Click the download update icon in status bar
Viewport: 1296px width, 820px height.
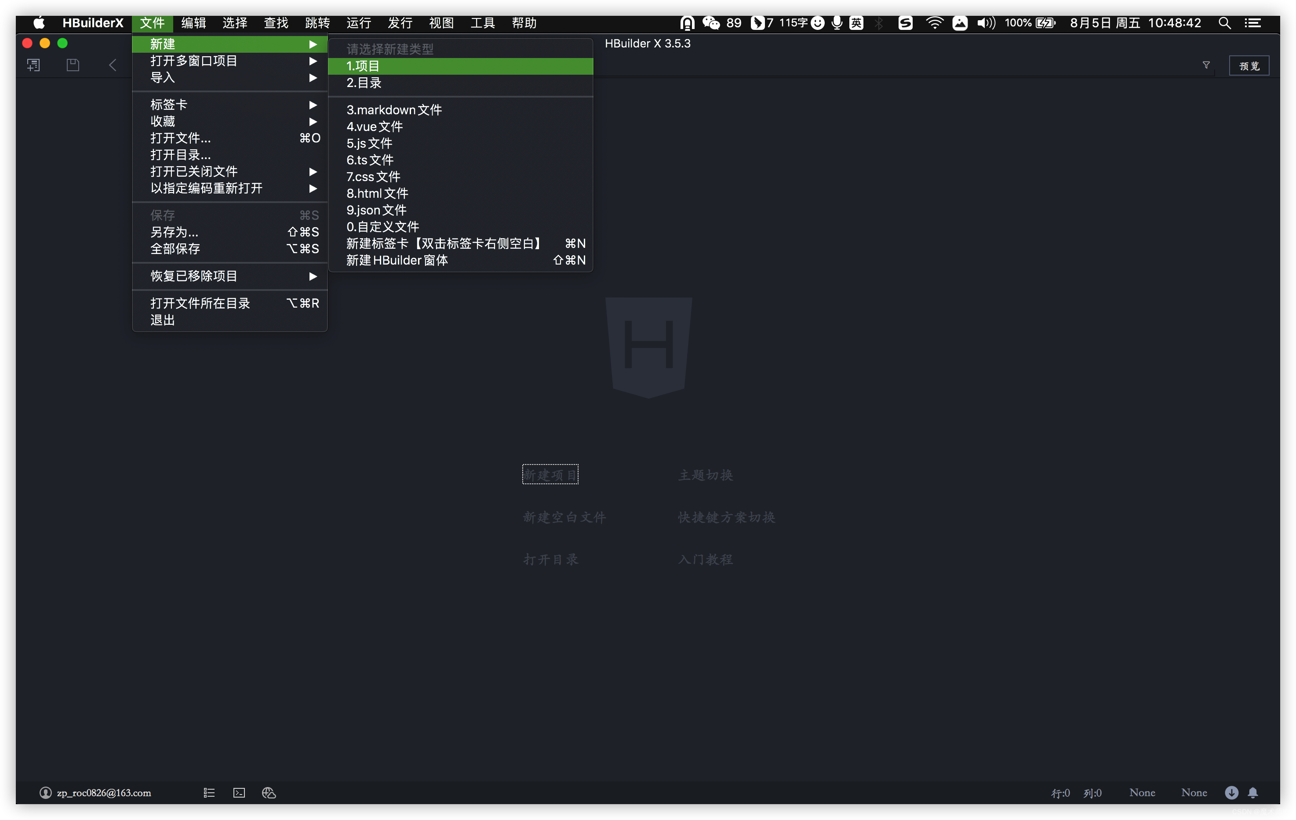(1231, 793)
